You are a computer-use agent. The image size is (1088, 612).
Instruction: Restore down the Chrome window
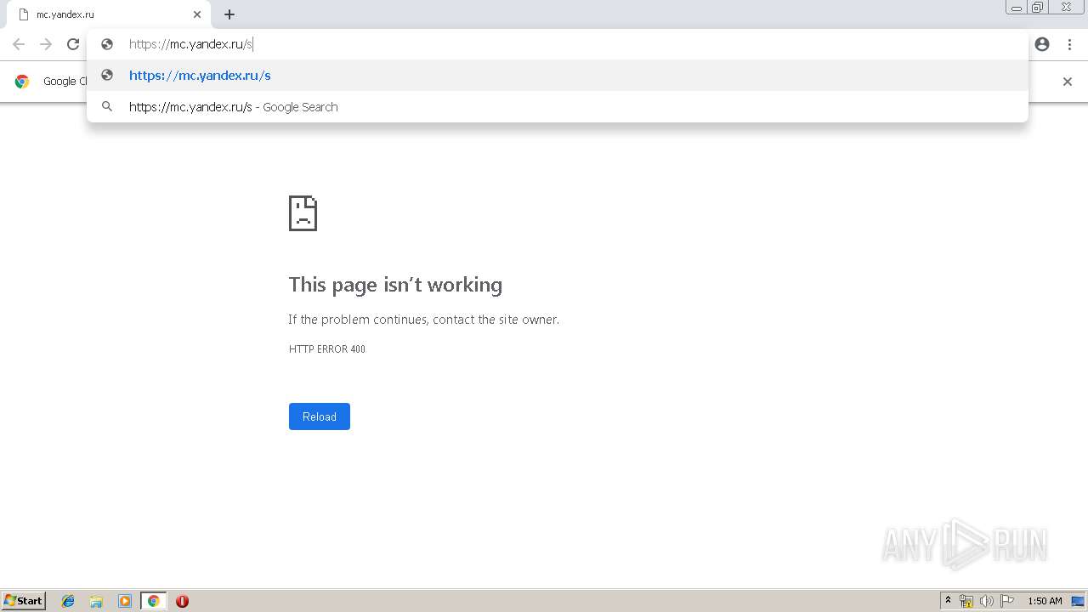click(1038, 8)
